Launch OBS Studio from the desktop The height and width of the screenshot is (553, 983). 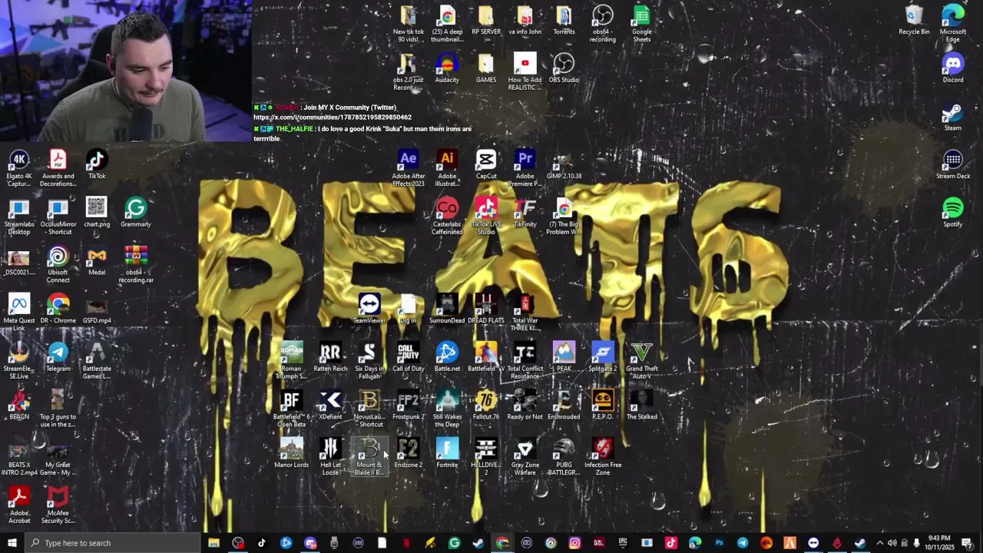tap(564, 68)
